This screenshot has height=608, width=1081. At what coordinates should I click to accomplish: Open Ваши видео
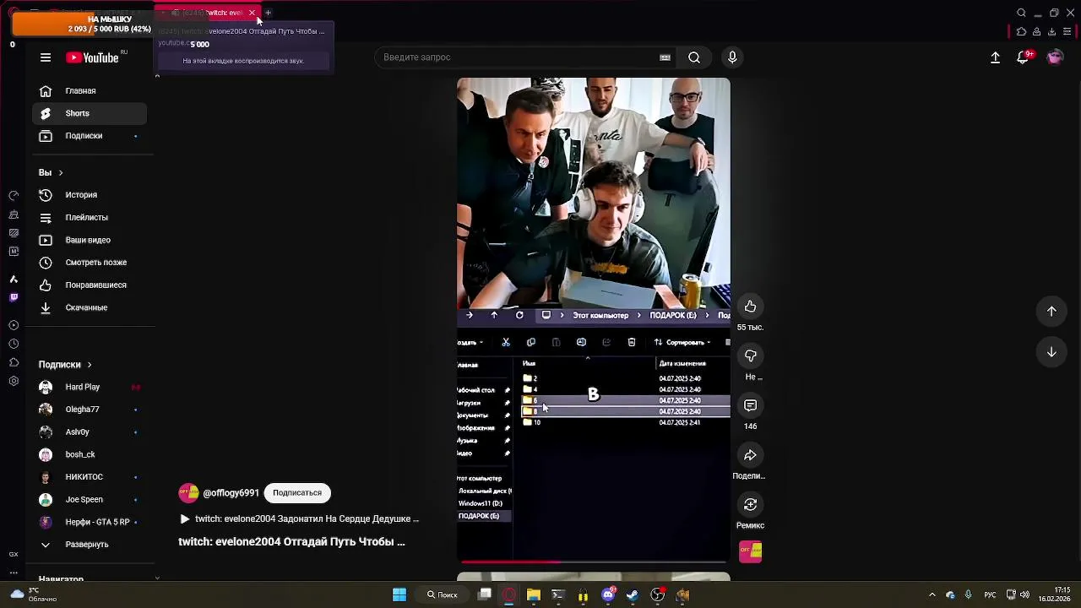90,240
